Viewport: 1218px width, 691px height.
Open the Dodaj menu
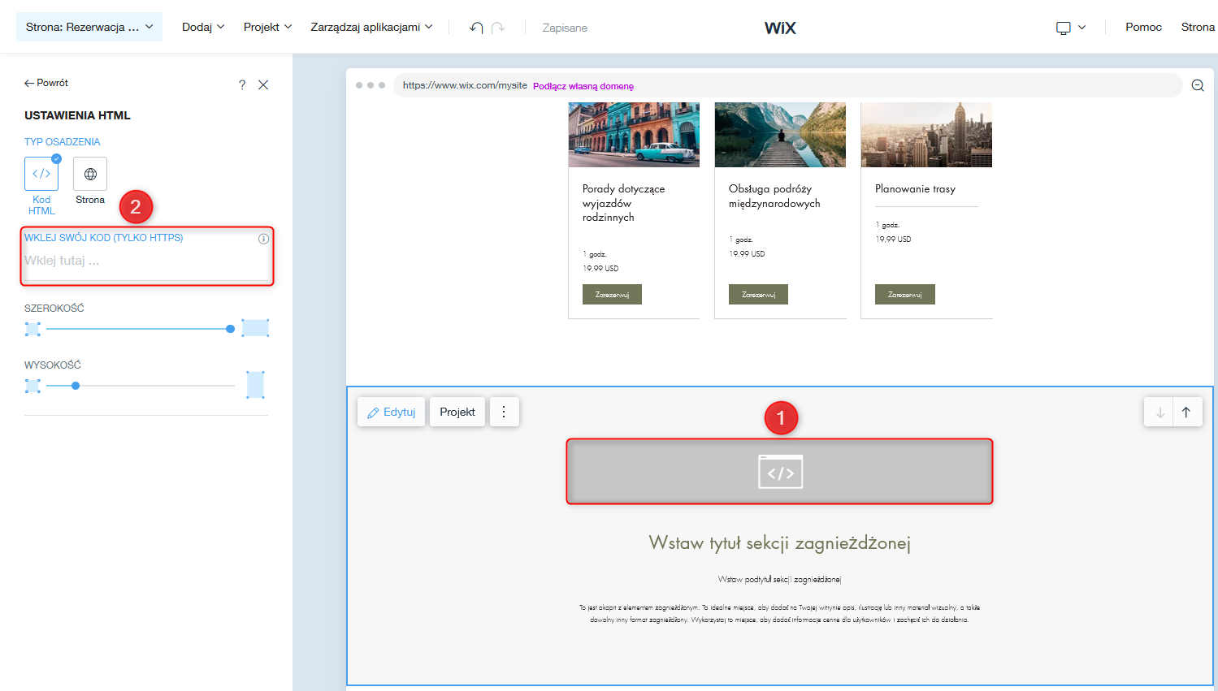click(203, 27)
